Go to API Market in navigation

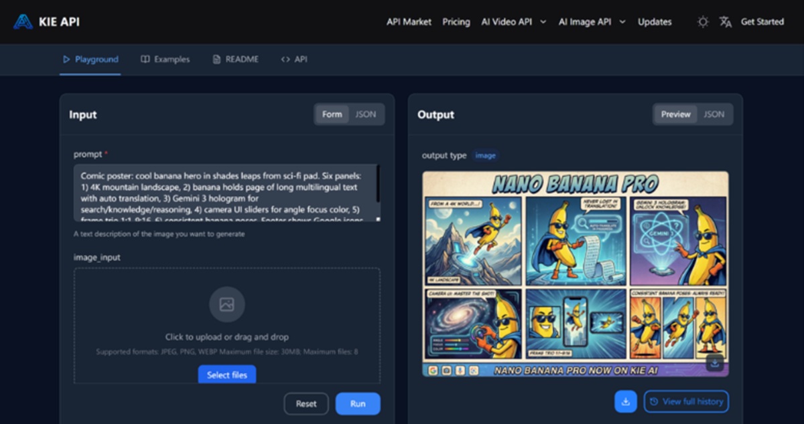pos(409,22)
